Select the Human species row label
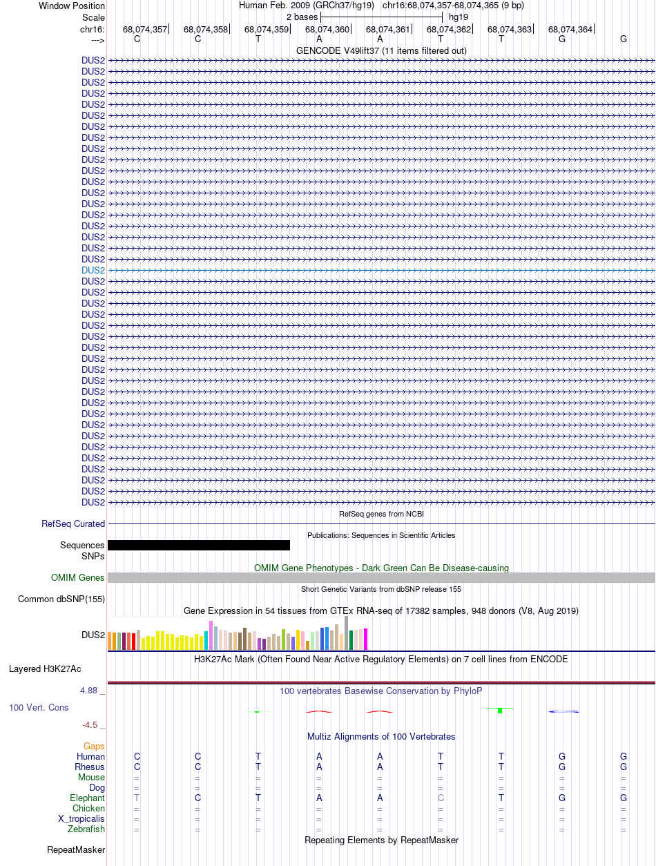Viewport: 656px width, 866px height. (91, 756)
